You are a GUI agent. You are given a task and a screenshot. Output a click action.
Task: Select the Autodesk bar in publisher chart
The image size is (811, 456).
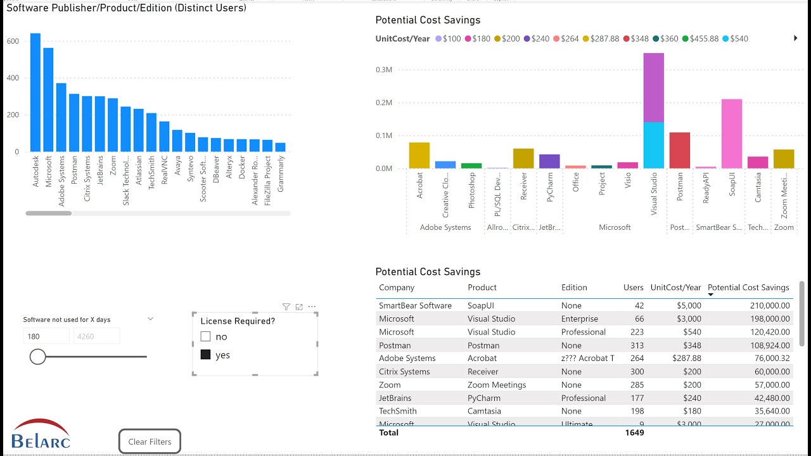pyautogui.click(x=35, y=92)
